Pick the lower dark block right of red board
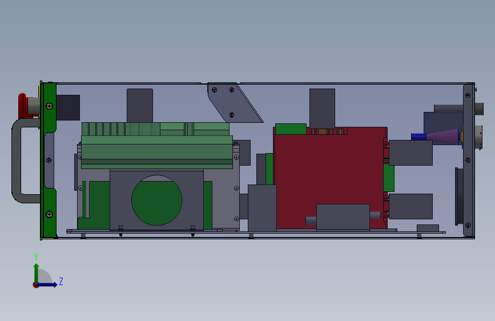This screenshot has width=495, height=321. pos(411,206)
